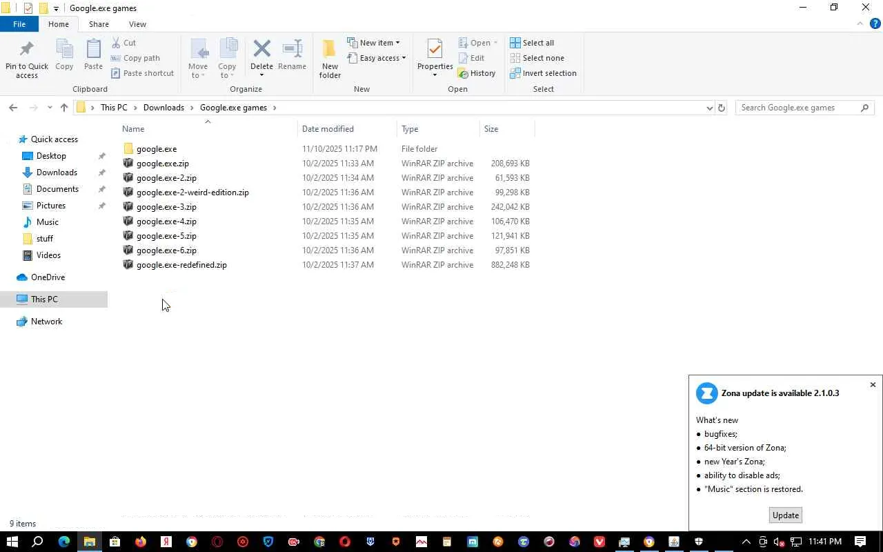Click Paste shortcut in the ribbon
This screenshot has width=883, height=552.
pos(142,73)
